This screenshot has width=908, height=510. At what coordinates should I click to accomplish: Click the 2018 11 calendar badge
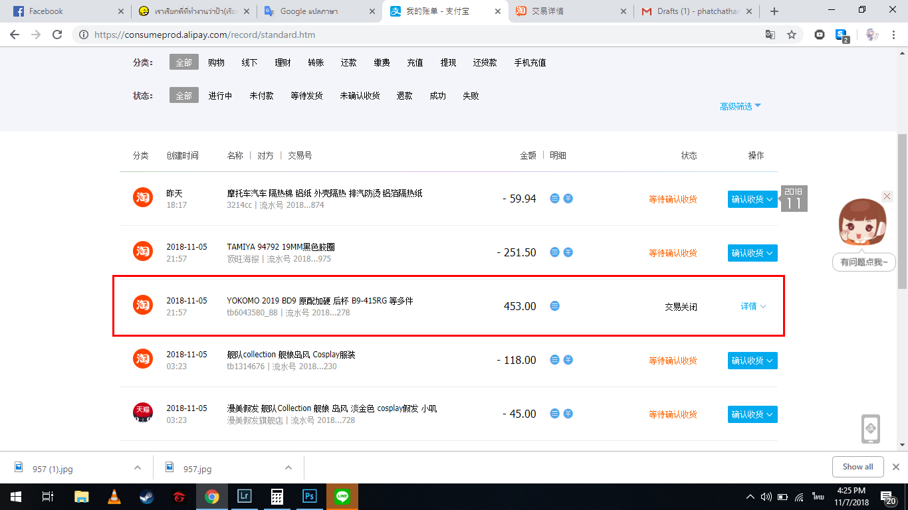[x=794, y=199]
